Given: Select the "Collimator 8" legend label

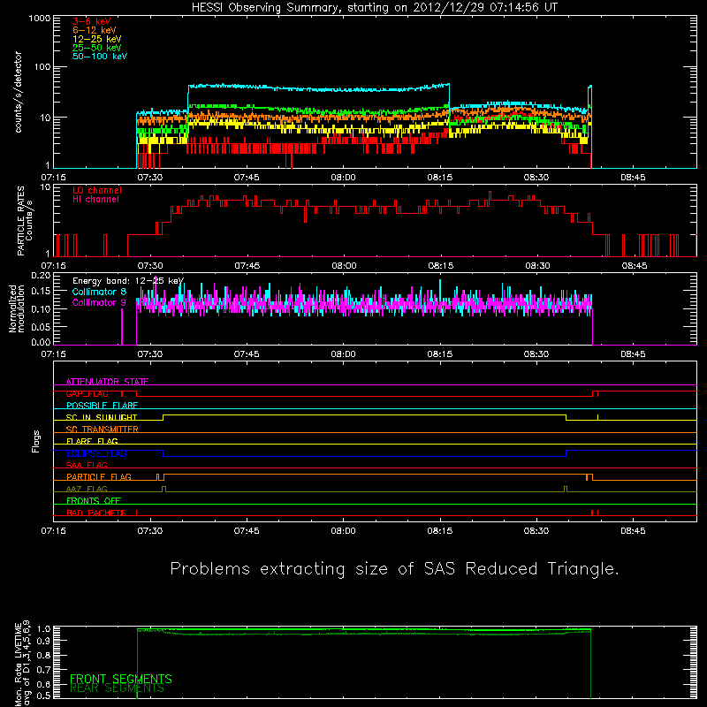Looking at the screenshot, I should tap(99, 292).
